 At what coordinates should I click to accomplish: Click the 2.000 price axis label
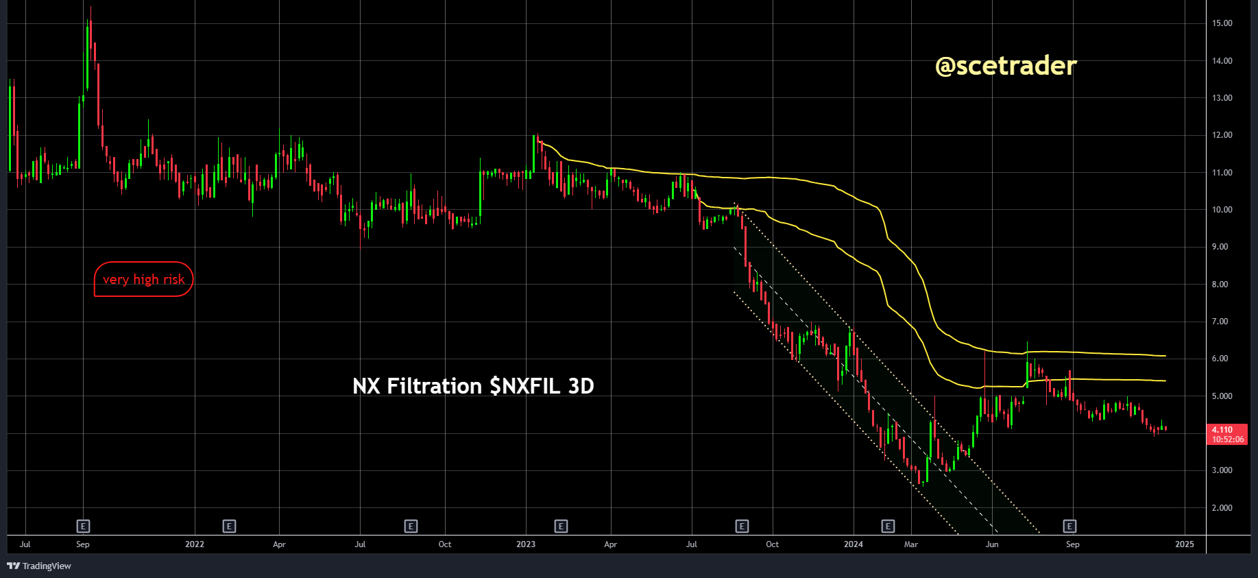tap(1222, 508)
